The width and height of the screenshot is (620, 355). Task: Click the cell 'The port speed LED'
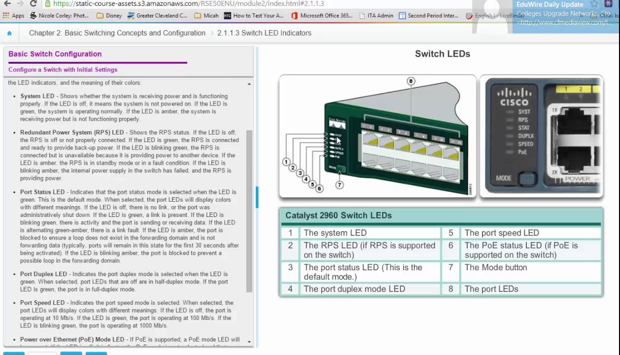click(x=531, y=233)
